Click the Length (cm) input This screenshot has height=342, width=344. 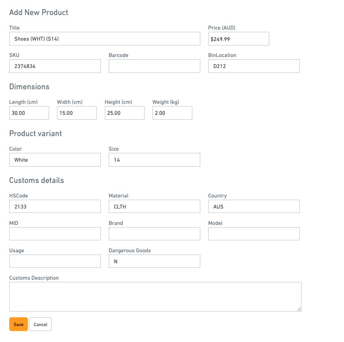[x=29, y=113]
